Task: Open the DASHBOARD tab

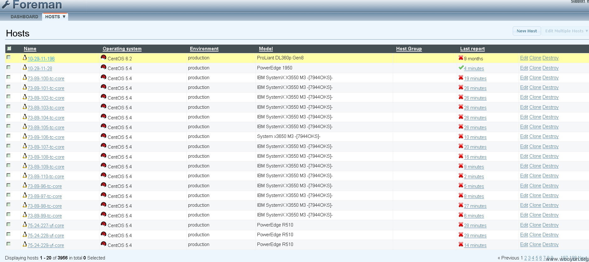Action: click(24, 17)
